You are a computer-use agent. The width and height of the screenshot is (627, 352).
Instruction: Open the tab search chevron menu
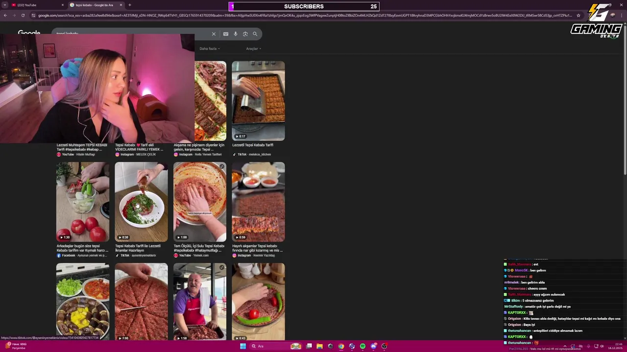pyautogui.click(x=5, y=5)
